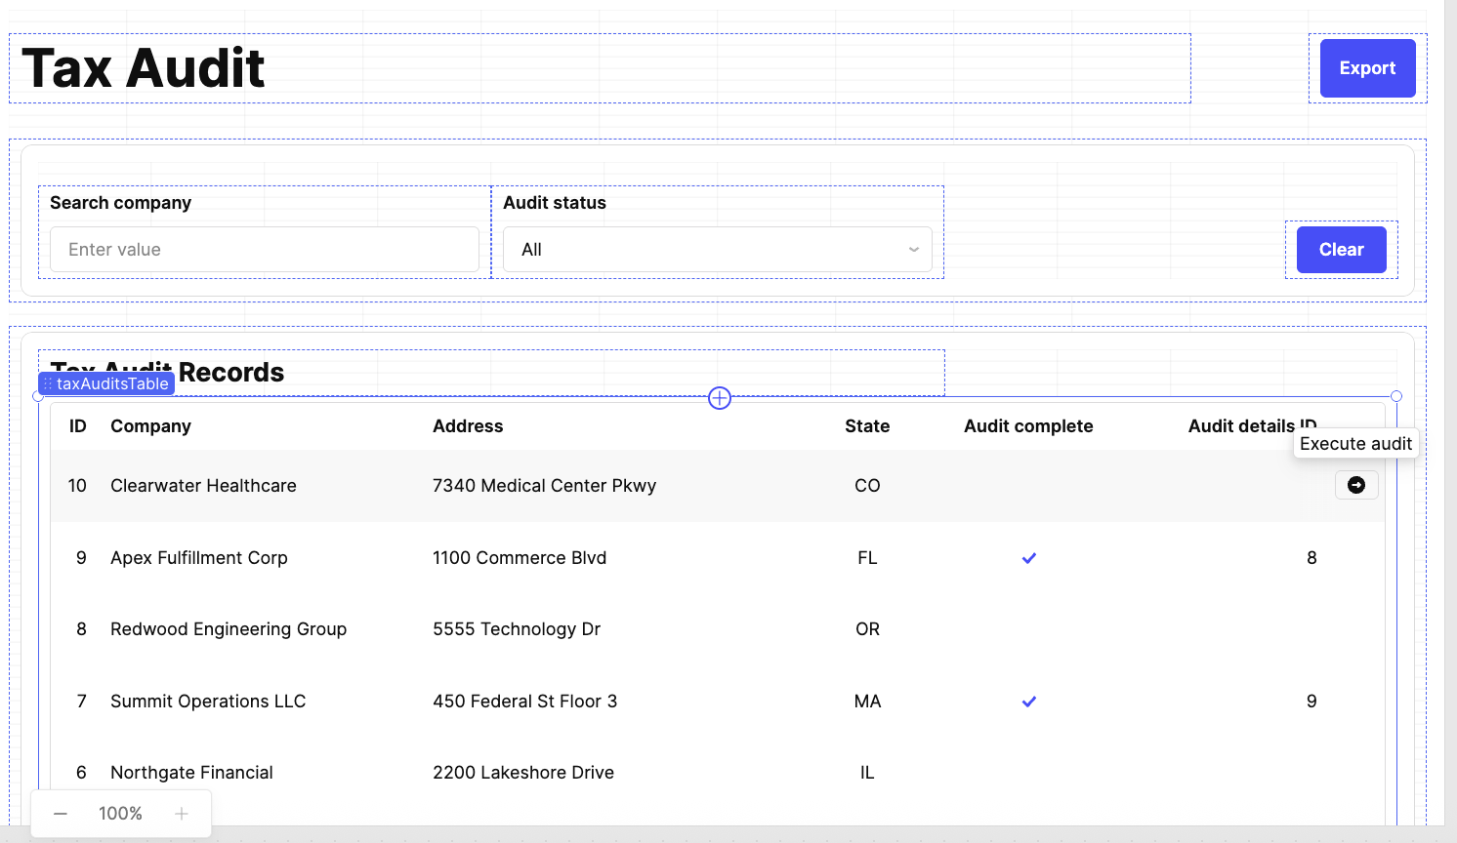Viewport: 1457px width, 843px height.
Task: Sort by the State column header
Action: pos(867,426)
